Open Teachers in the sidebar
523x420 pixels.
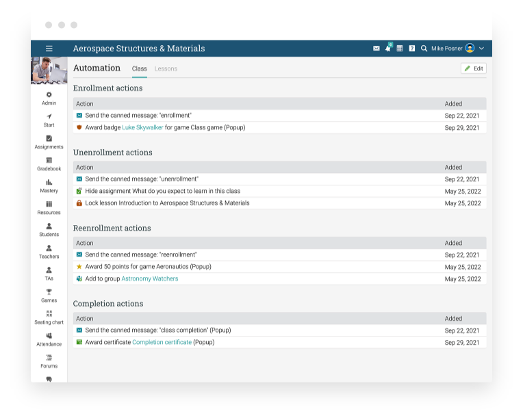(49, 252)
